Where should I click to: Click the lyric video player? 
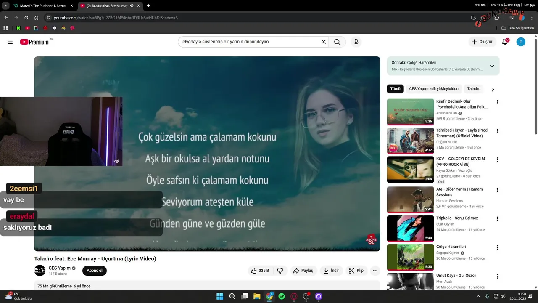tap(207, 154)
